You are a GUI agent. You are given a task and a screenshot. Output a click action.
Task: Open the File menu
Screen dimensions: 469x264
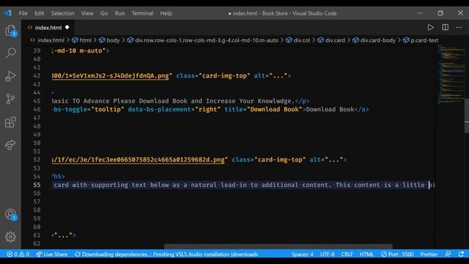pos(23,13)
